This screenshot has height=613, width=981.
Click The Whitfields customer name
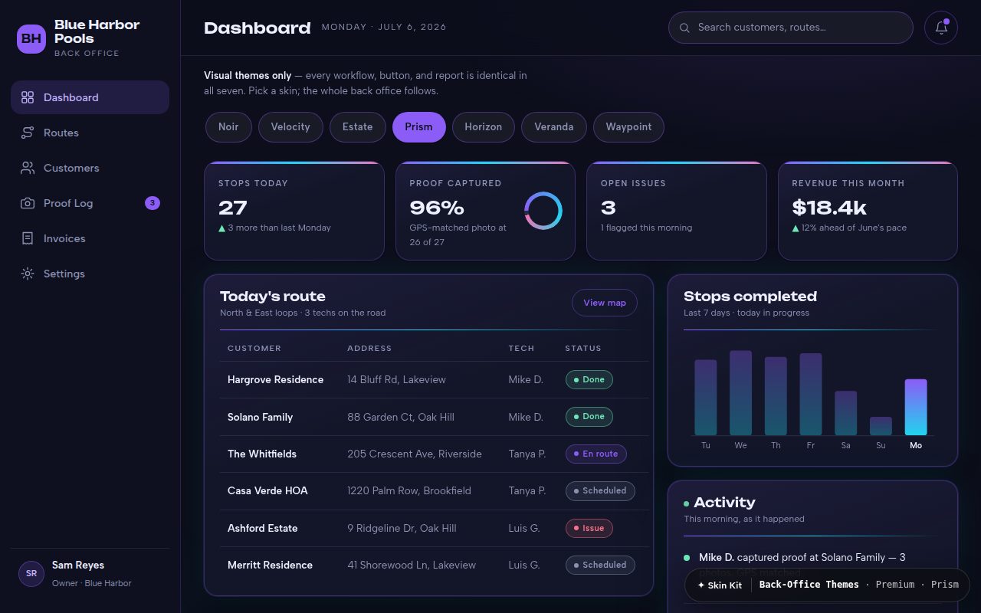[x=262, y=454]
